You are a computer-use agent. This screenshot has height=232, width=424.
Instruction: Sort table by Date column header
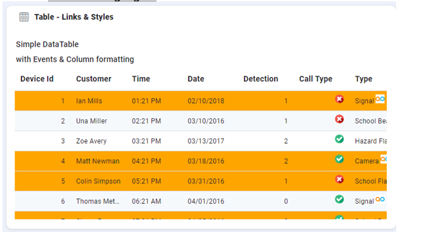(196, 79)
